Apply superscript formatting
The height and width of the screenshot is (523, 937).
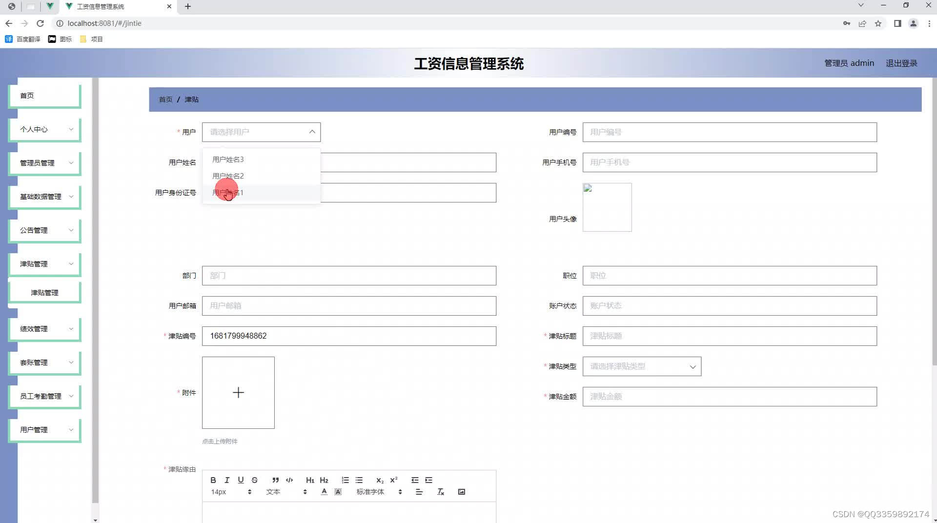coord(394,480)
